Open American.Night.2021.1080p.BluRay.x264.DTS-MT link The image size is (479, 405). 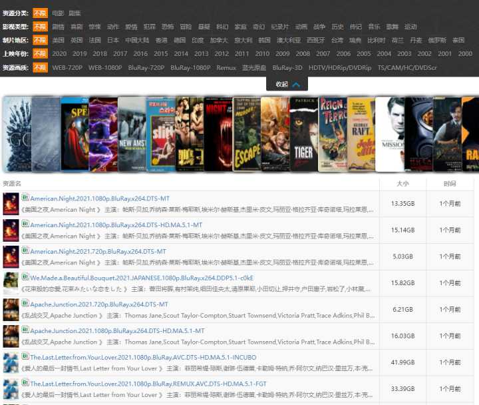[x=100, y=199]
